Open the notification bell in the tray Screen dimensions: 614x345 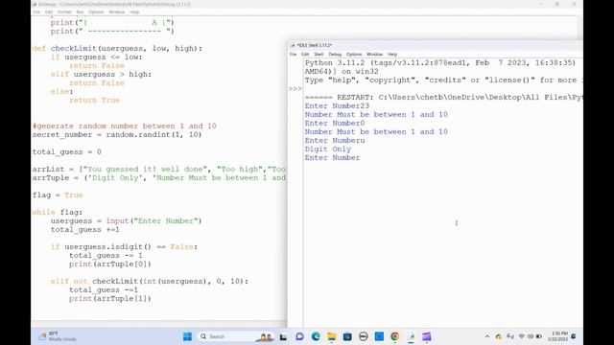pyautogui.click(x=574, y=336)
